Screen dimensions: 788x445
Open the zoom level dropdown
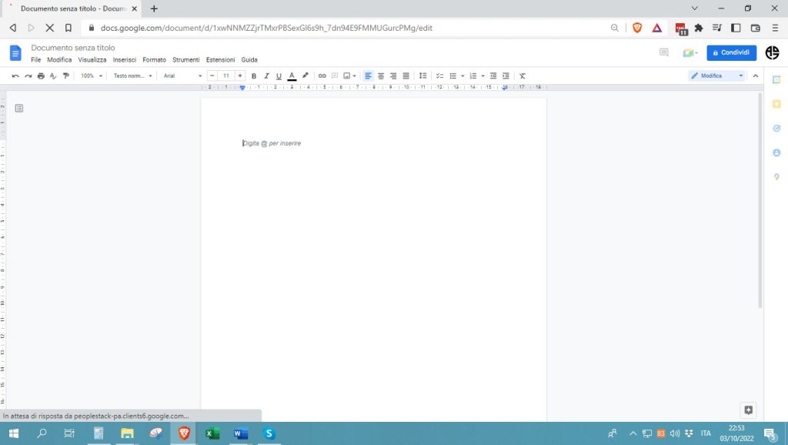[x=91, y=75]
